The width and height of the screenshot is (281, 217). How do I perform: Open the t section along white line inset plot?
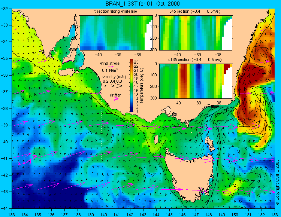click(x=116, y=33)
